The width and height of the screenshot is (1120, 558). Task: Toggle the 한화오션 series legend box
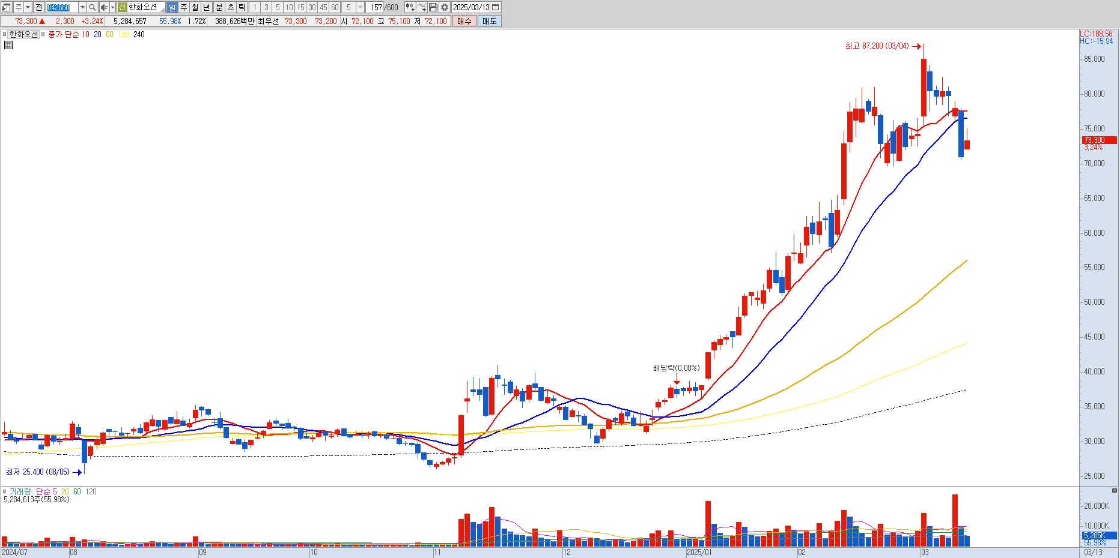coord(23,34)
